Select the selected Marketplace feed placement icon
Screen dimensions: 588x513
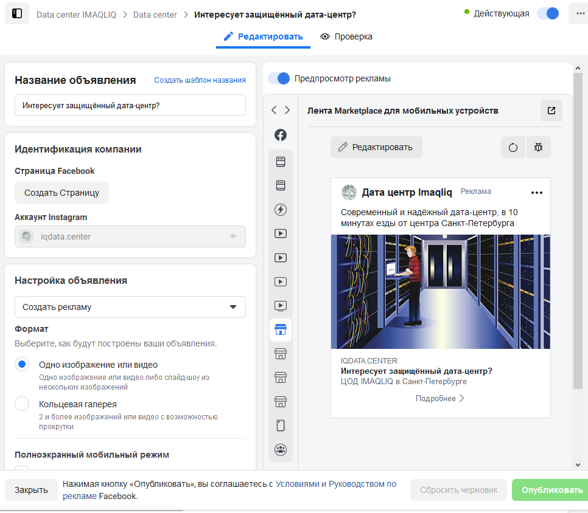(281, 330)
